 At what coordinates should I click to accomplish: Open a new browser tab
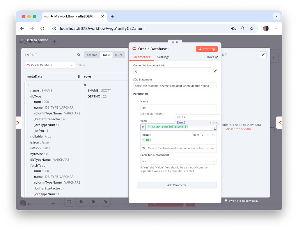click(113, 17)
